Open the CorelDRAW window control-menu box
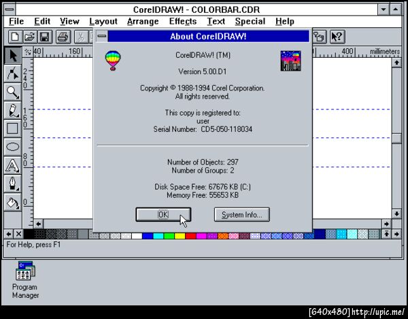 [x=10, y=10]
